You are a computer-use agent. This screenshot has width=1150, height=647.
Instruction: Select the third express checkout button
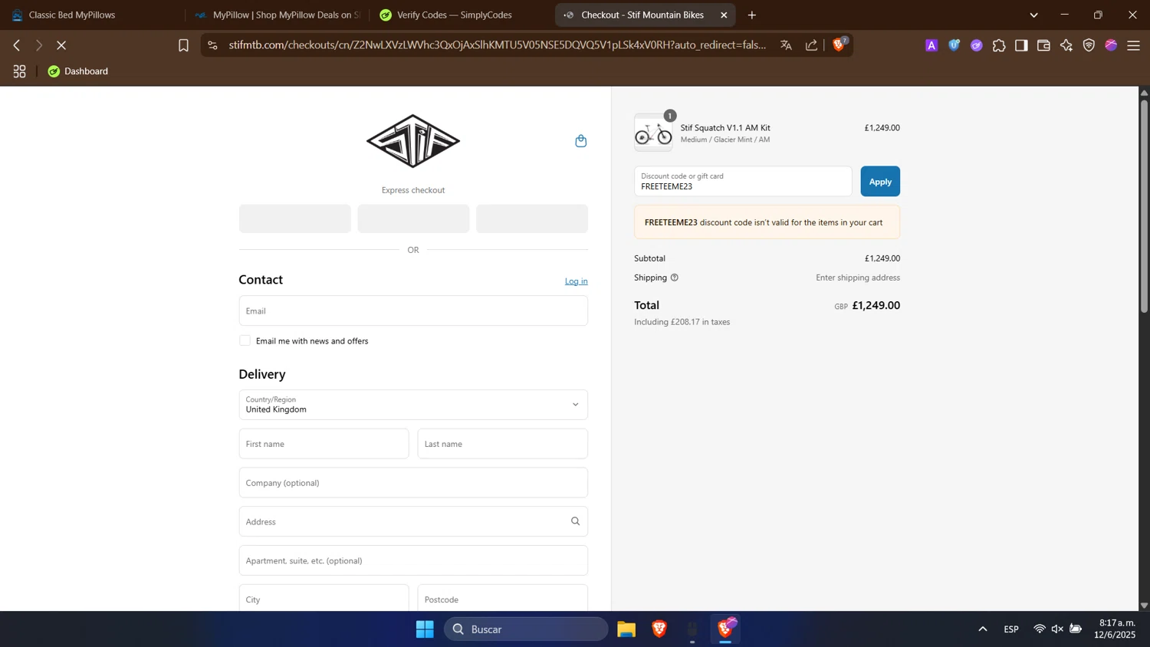(x=532, y=218)
